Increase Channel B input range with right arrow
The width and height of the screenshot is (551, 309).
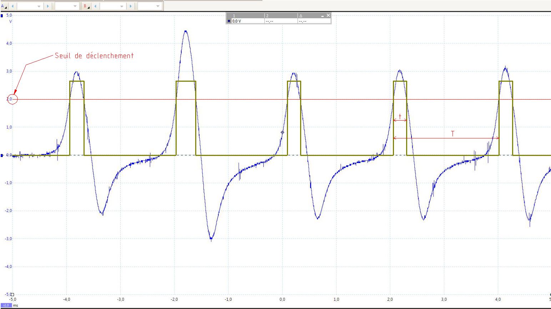(131, 6)
